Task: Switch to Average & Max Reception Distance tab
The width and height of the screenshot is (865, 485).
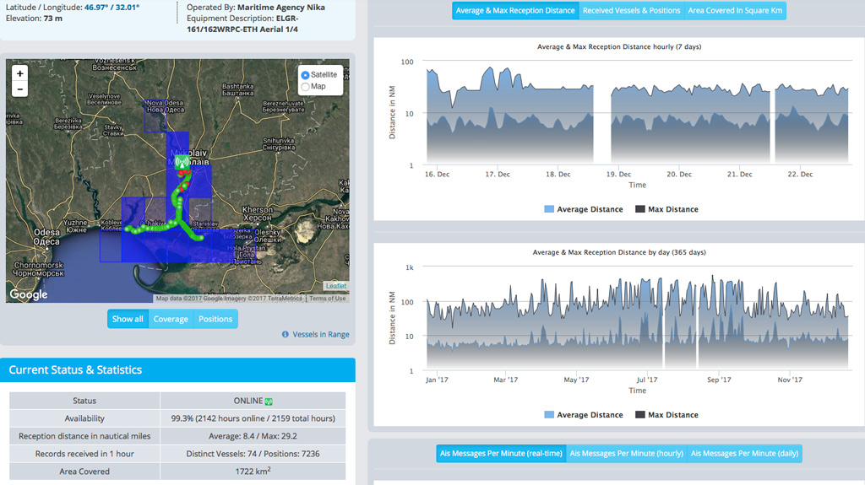Action: [515, 10]
